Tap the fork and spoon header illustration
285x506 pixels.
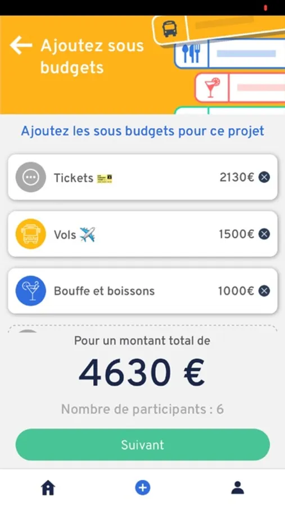[191, 53]
